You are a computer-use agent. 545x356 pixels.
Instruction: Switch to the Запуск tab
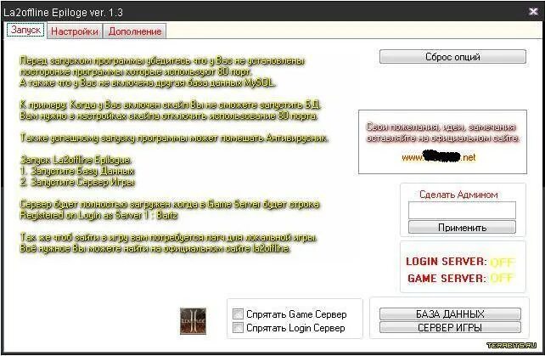point(25,31)
